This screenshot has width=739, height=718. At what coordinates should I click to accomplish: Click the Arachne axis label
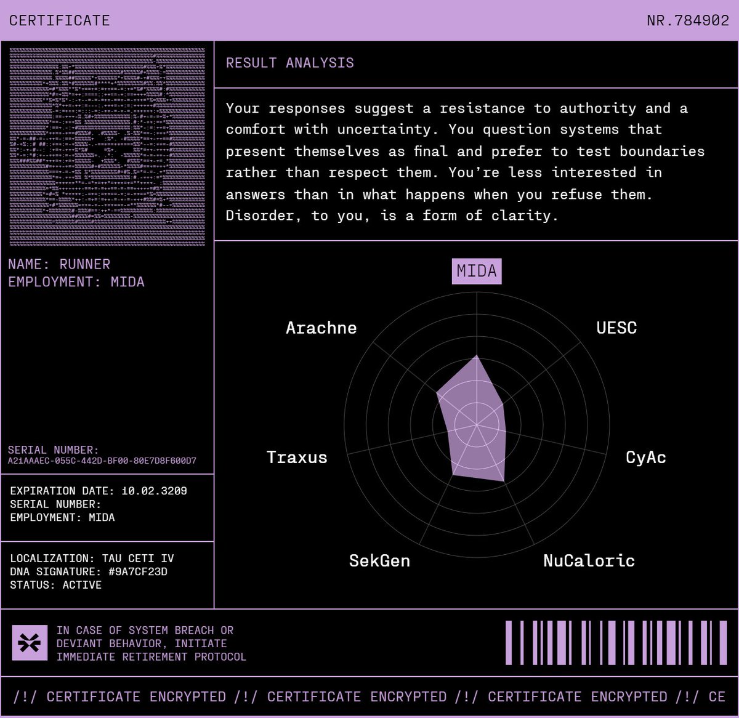[321, 328]
